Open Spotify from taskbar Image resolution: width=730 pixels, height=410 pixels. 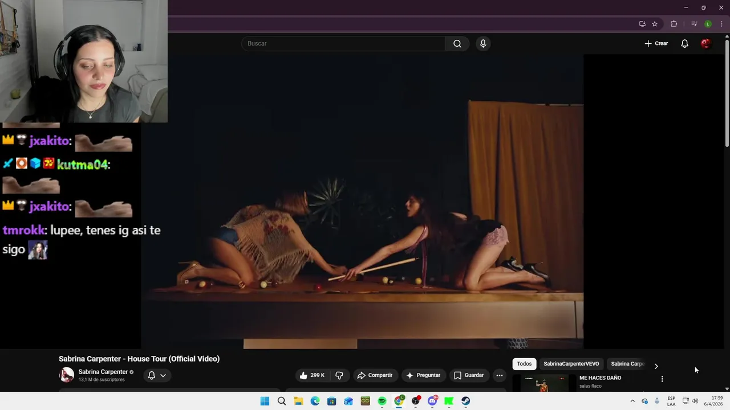coord(382,401)
